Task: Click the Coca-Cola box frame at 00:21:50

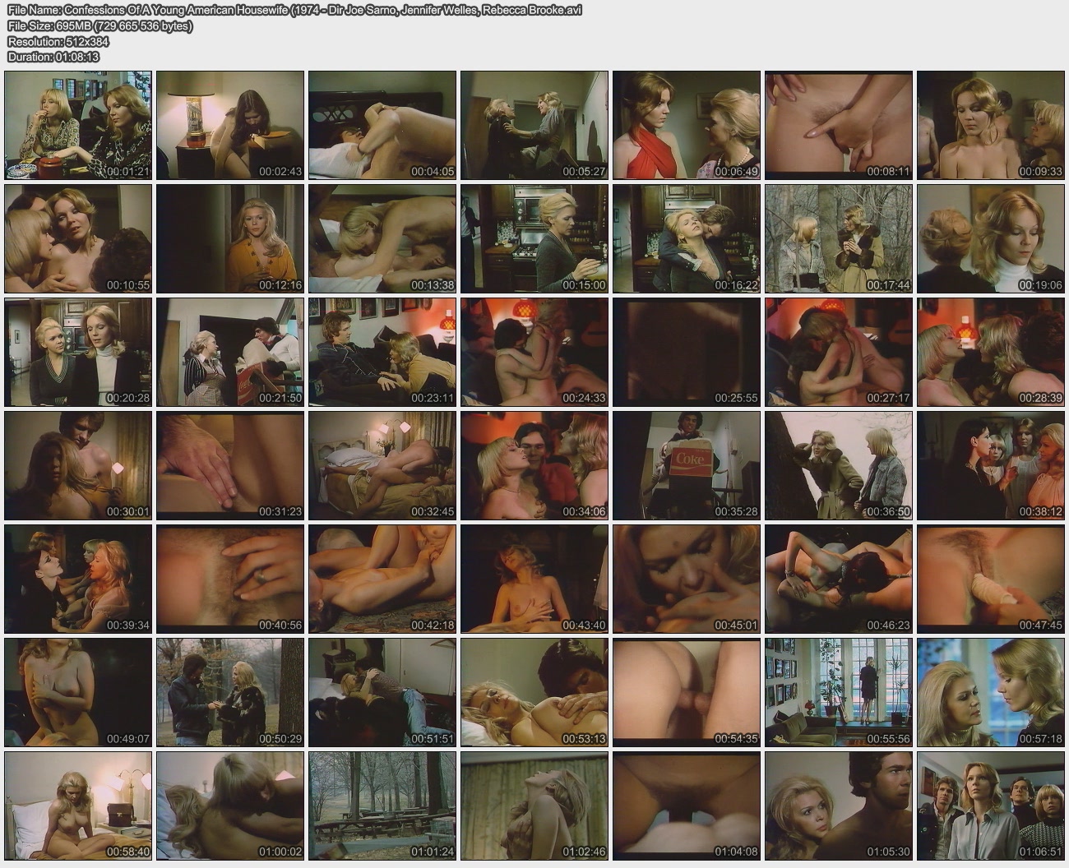Action: (230, 352)
